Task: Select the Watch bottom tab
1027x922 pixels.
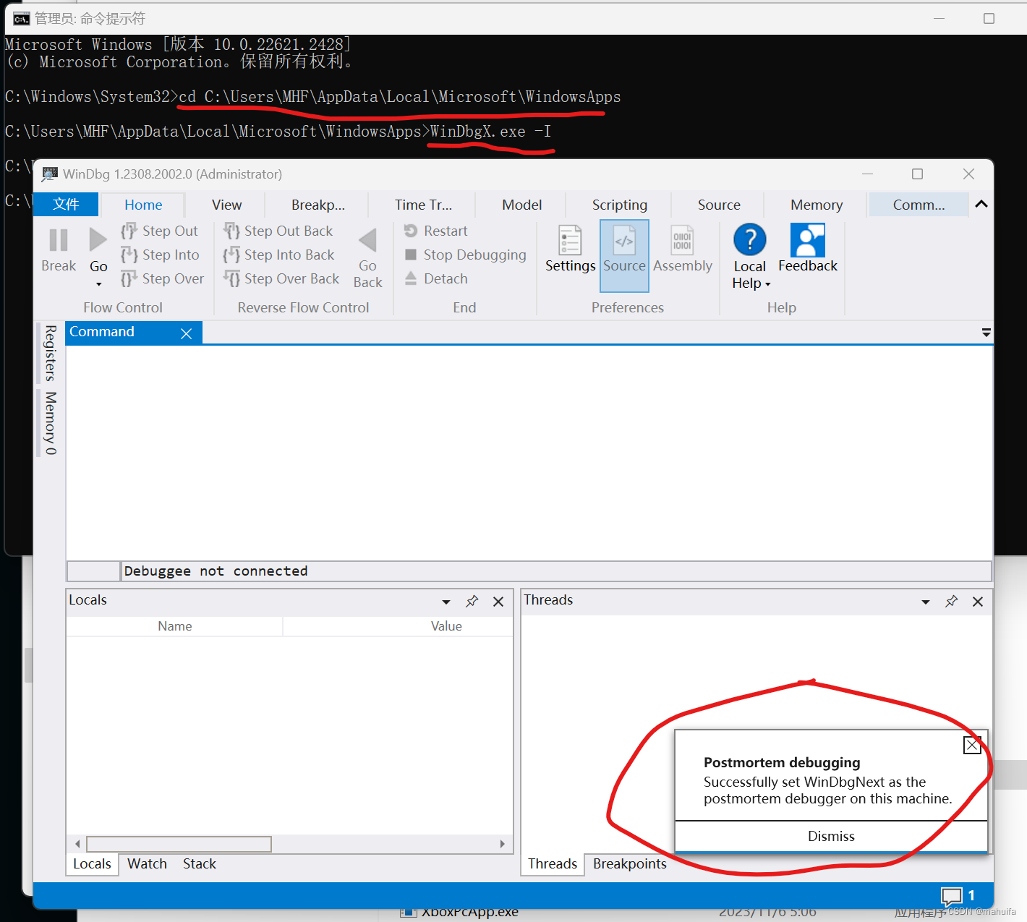Action: [x=147, y=864]
